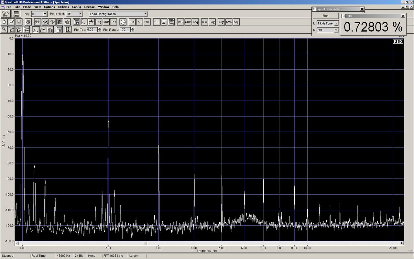Click the Plot Range input field
Screen dimensions: 414x259
pyautogui.click(x=125, y=29)
